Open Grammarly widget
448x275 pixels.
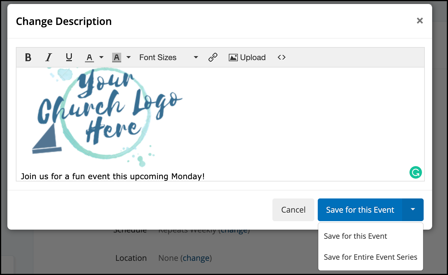pos(415,172)
